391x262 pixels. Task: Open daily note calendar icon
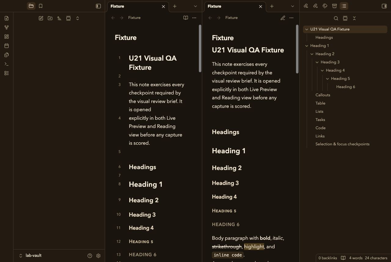pos(7,46)
